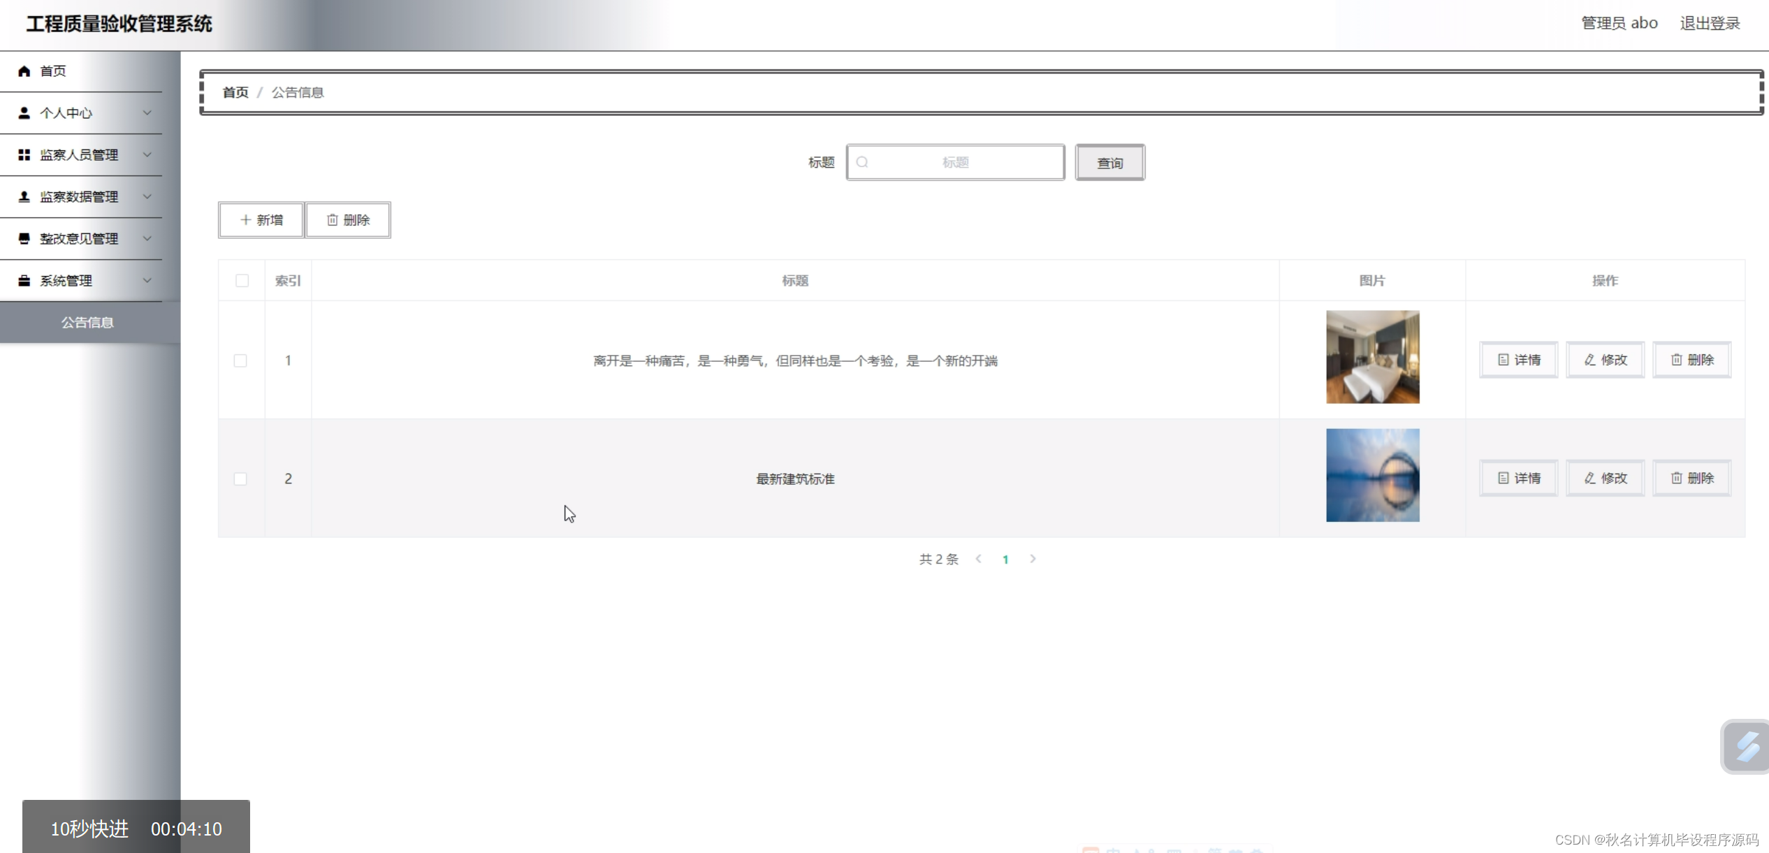The width and height of the screenshot is (1769, 853).
Task: Check the checkbox for row 1
Action: tap(240, 360)
